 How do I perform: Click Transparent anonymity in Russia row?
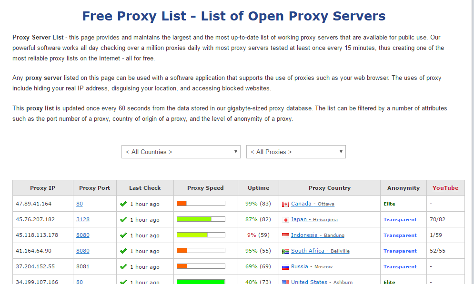click(400, 266)
